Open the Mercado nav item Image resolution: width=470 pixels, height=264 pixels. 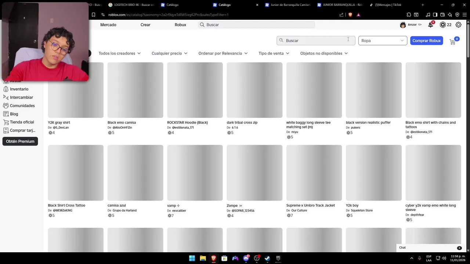tap(108, 25)
